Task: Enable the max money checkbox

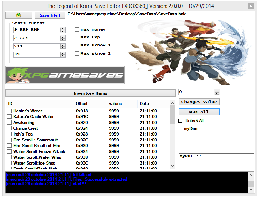Action: pos(77,30)
